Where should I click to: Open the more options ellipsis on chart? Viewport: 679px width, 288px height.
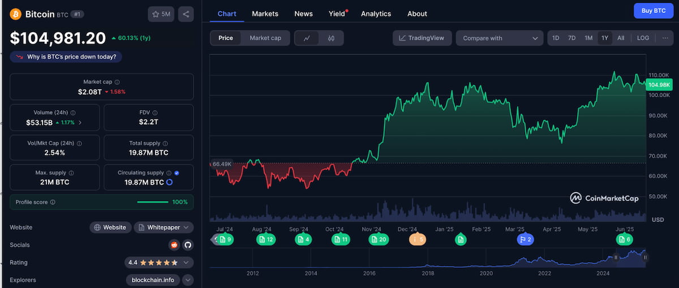click(664, 38)
